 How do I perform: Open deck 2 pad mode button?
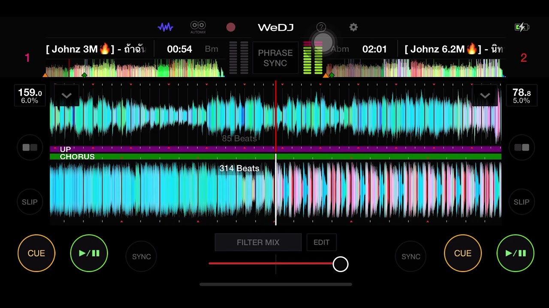pyautogui.click(x=522, y=148)
